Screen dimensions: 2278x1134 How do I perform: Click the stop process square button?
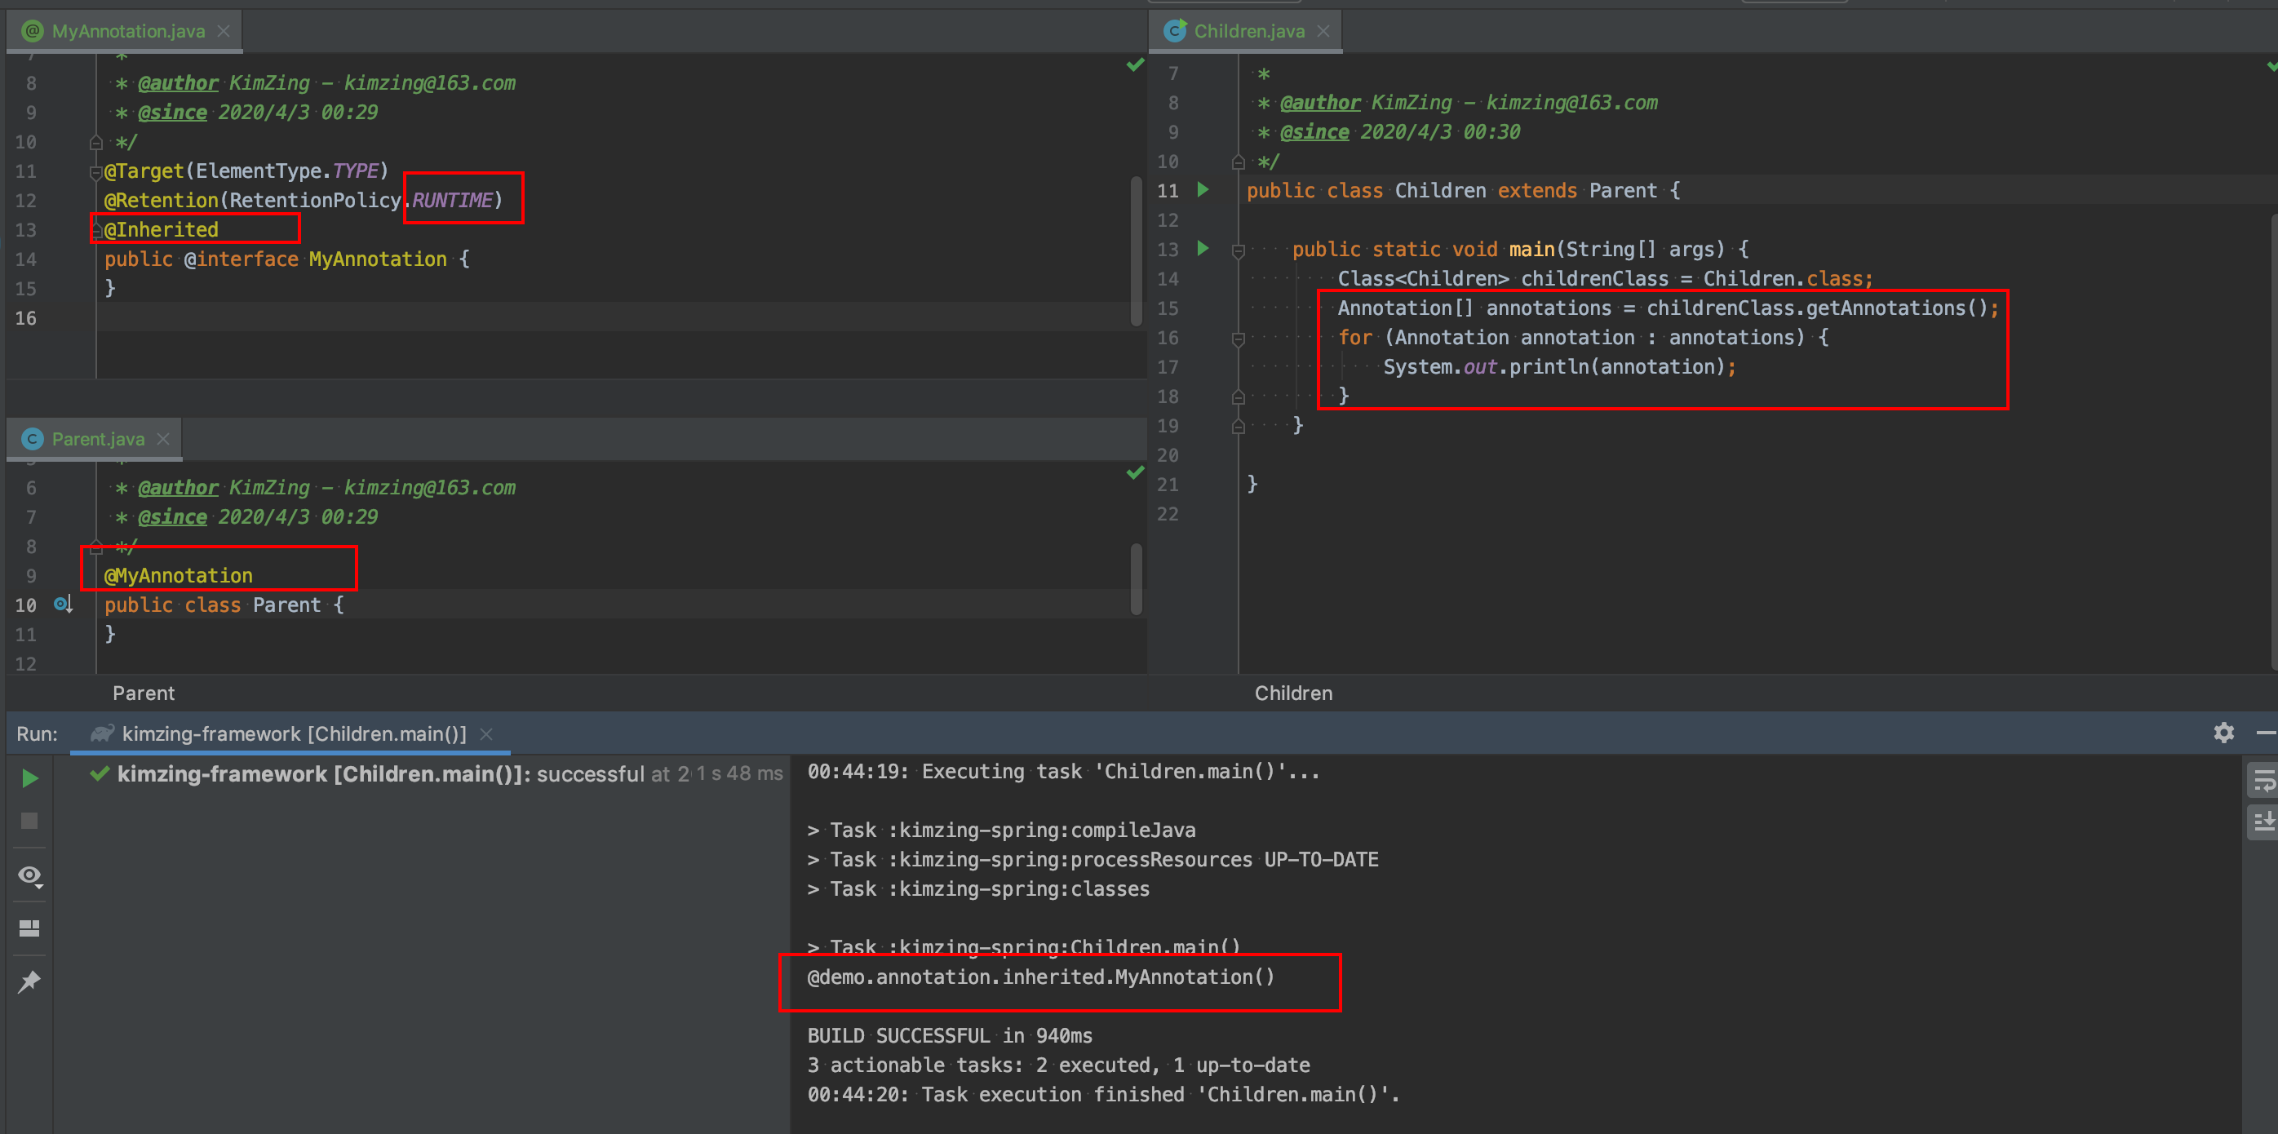tap(29, 821)
